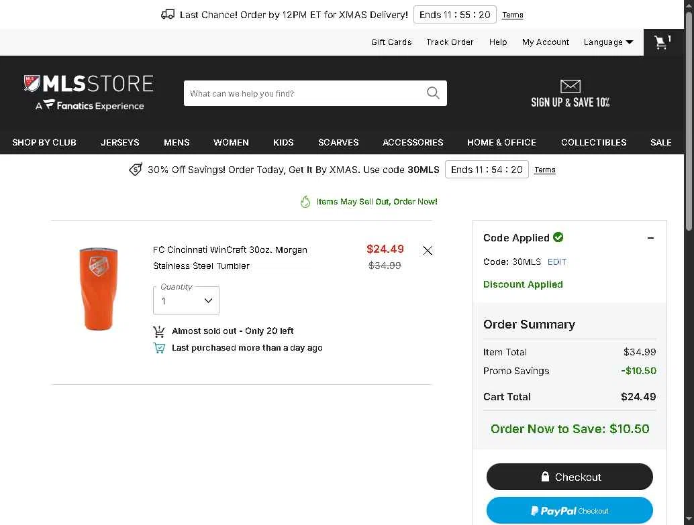Open the Jerseys menu
694x525 pixels.
click(119, 142)
